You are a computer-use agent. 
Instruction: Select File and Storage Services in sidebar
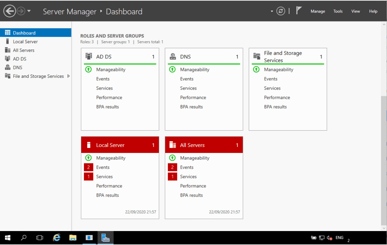[36, 76]
